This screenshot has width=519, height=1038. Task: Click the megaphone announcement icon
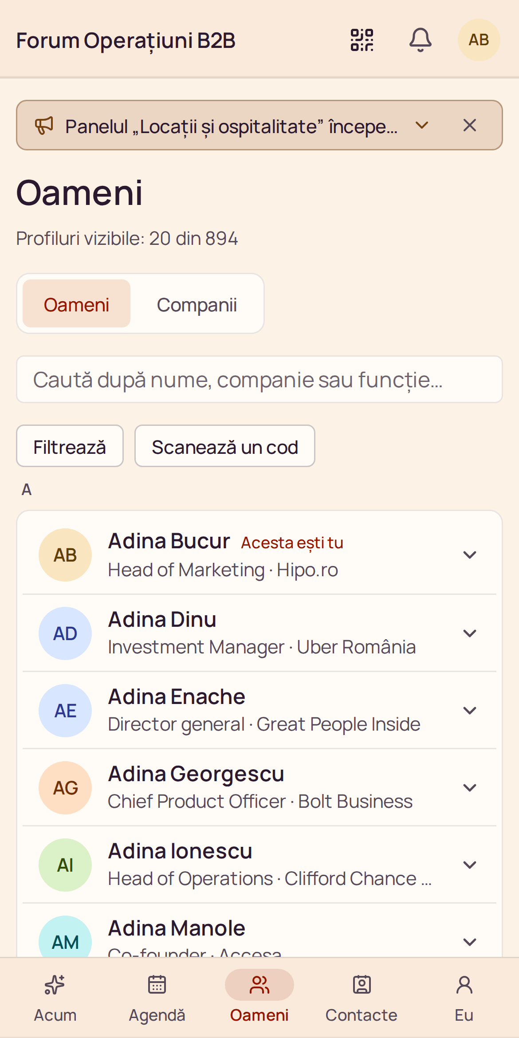[44, 126]
